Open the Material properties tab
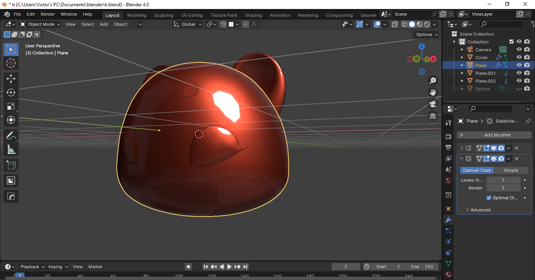The image size is (535, 280). click(x=448, y=275)
